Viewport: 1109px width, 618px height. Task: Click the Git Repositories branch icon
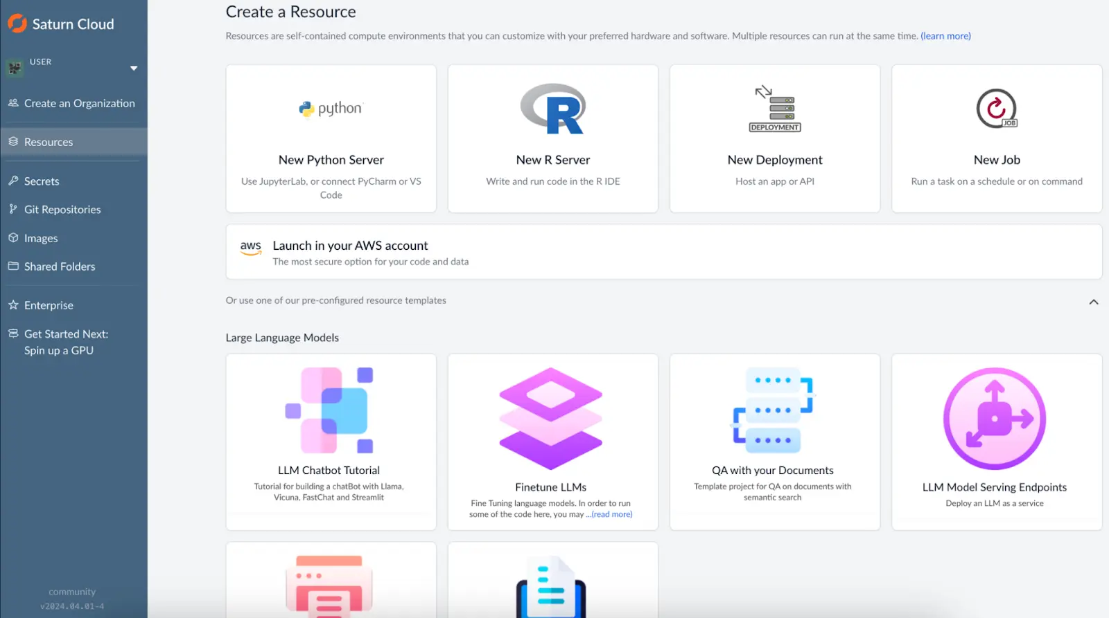pos(13,209)
